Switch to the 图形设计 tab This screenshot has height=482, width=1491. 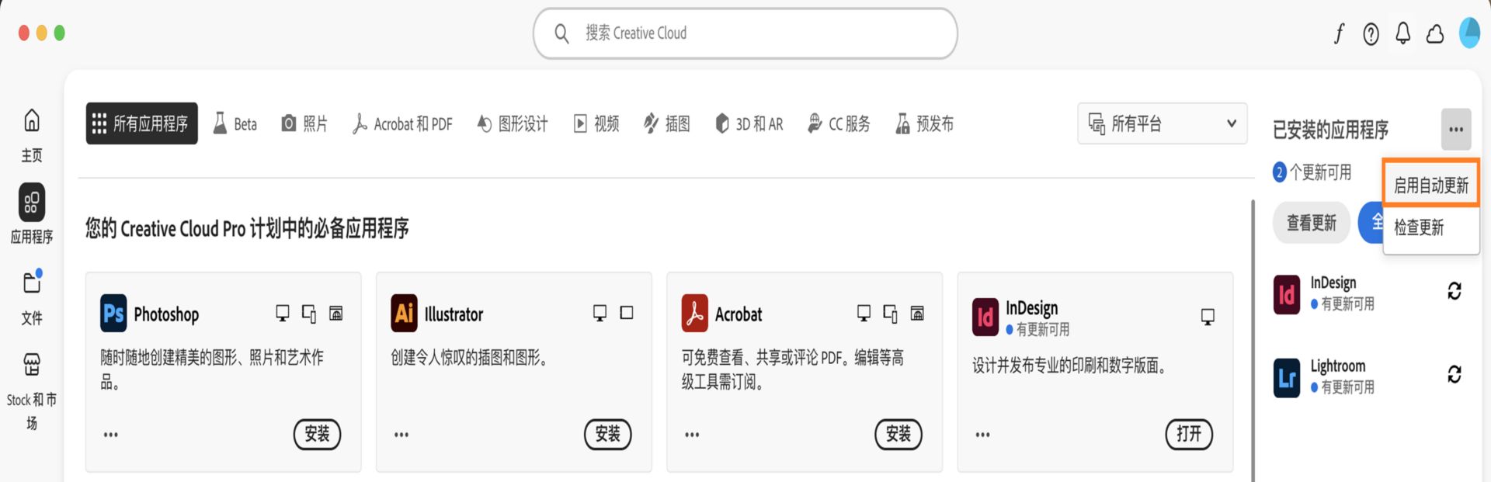tap(513, 123)
